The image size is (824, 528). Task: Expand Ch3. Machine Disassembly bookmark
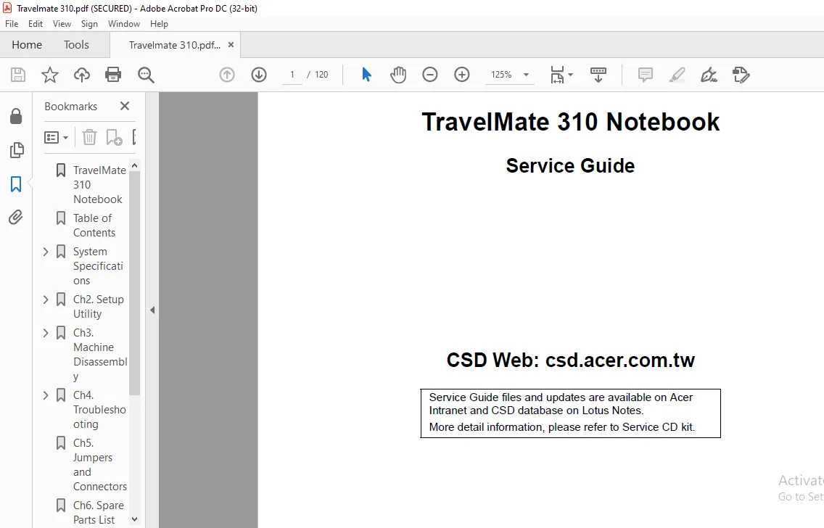point(46,333)
